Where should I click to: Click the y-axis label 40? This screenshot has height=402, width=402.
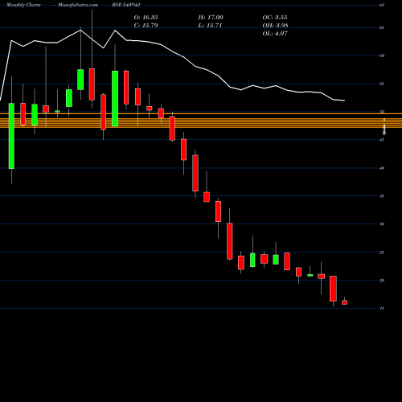382,168
